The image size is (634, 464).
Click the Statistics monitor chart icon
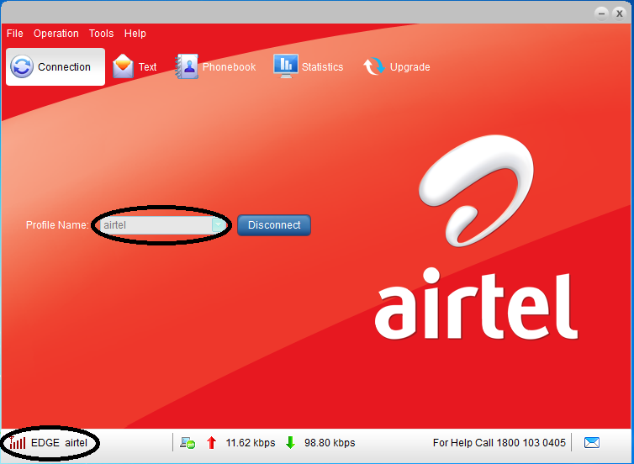click(286, 66)
